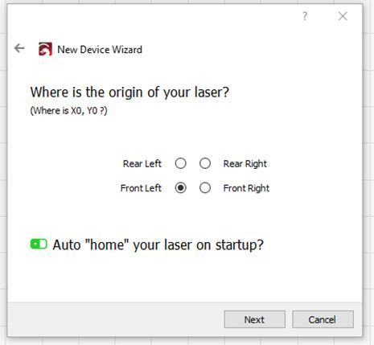Viewport: 374px width, 345px height.
Task: Click the 'Where is the origin of your laser?' heading
Action: [129, 92]
